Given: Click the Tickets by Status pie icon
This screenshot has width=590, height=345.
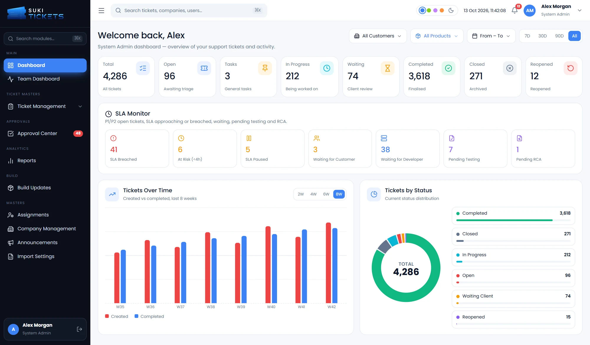Looking at the screenshot, I should [374, 194].
